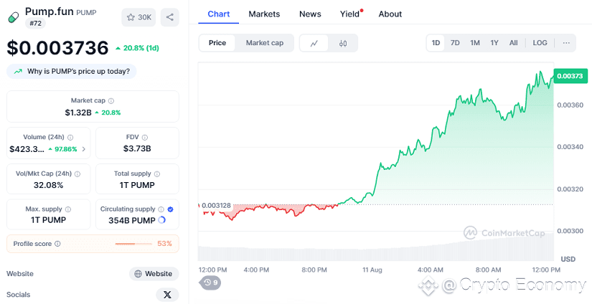Select the 7D time range
The width and height of the screenshot is (592, 304).
tap(455, 43)
